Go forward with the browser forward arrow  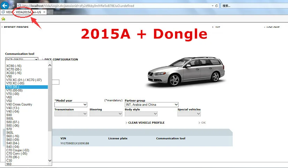(13, 6)
